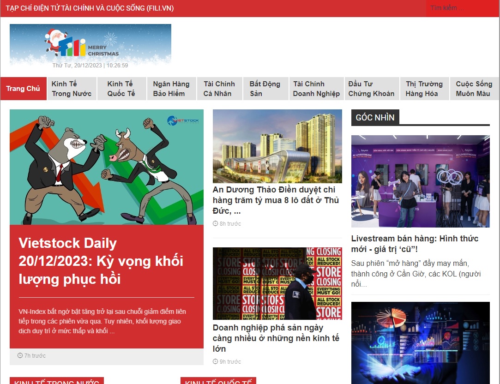Open the bear versus bull illustration article
The width and height of the screenshot is (500, 384).
point(107,167)
